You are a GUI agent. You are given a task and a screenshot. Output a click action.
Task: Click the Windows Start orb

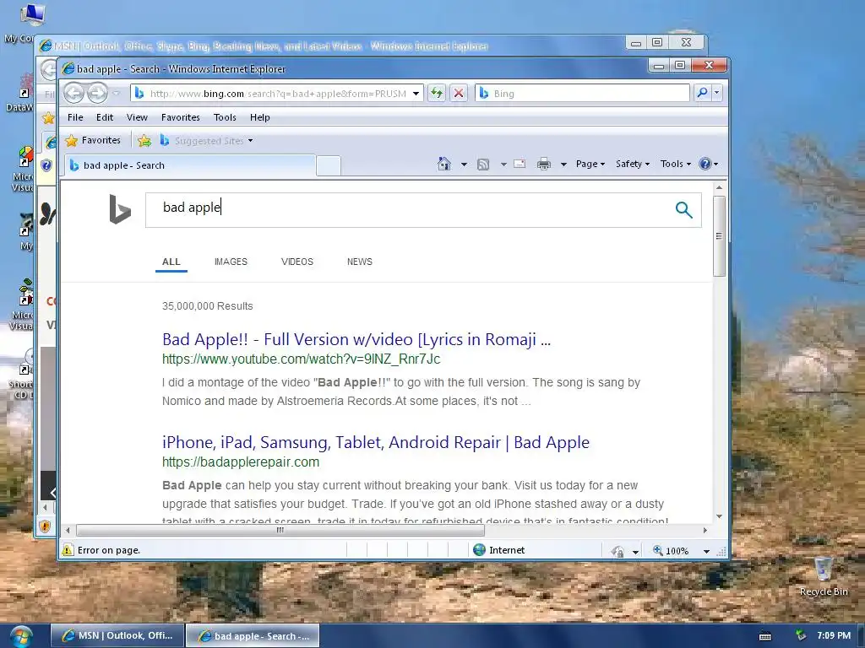[x=21, y=636]
